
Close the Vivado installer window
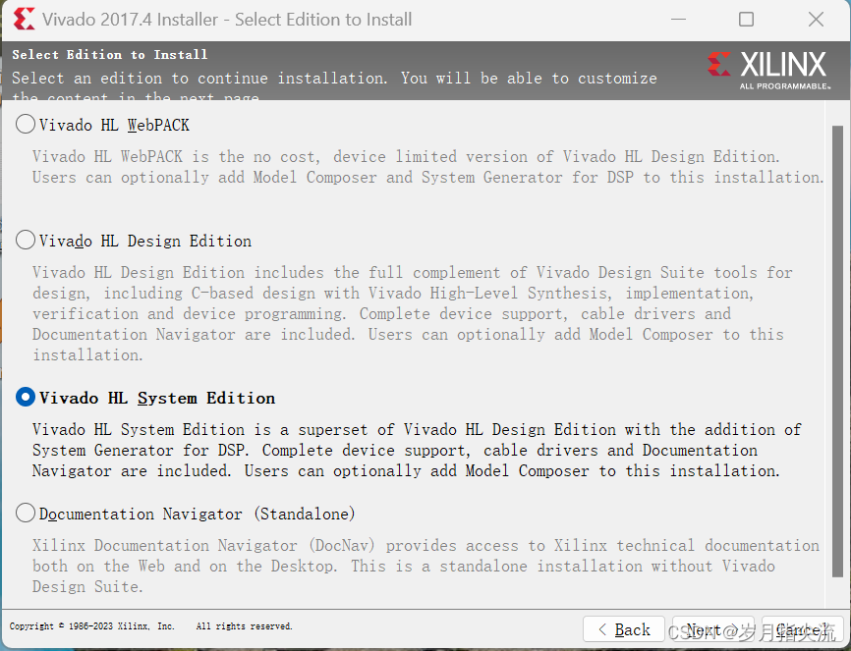click(x=816, y=20)
